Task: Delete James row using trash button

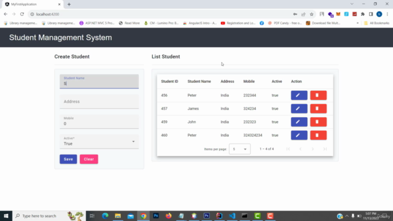Action: coord(318,109)
